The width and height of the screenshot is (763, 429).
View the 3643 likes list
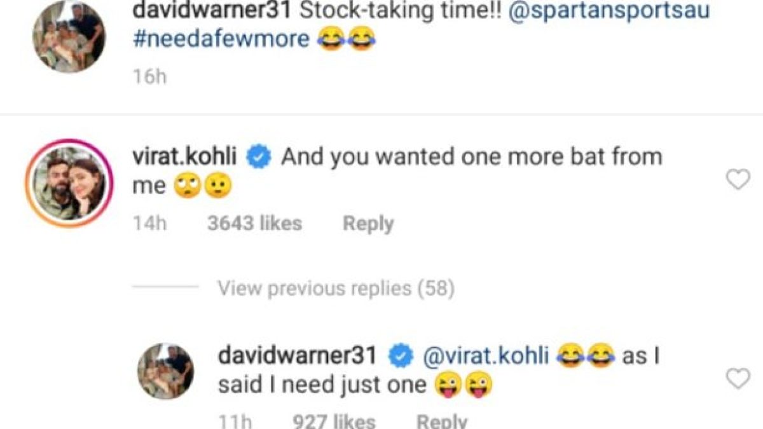pyautogui.click(x=254, y=224)
